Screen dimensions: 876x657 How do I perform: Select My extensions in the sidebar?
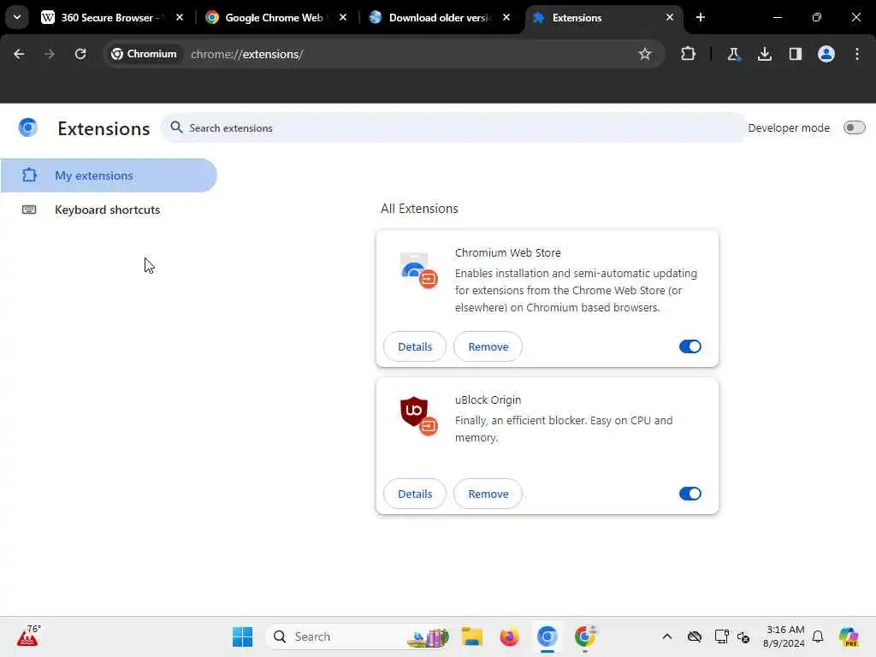pos(109,175)
